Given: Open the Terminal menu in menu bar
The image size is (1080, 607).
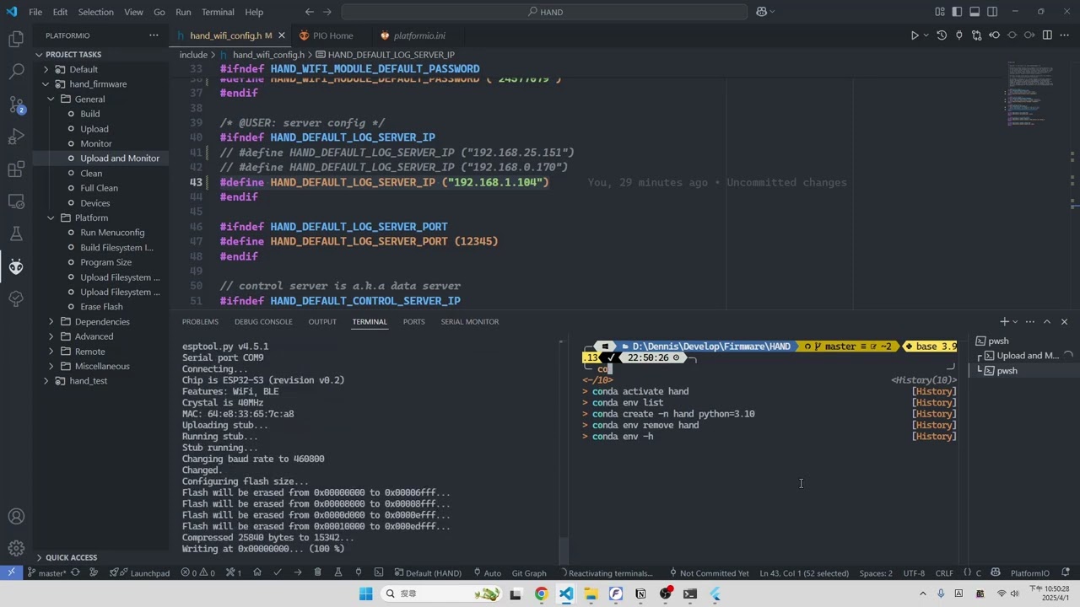Looking at the screenshot, I should (x=218, y=12).
